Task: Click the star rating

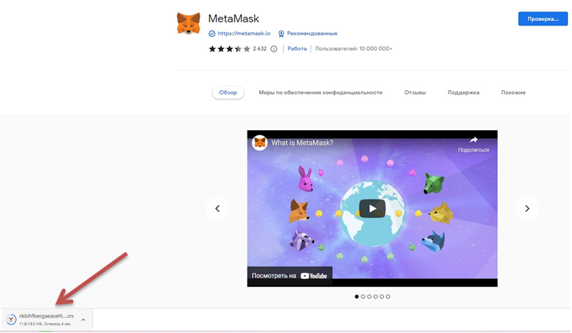Action: (230, 49)
